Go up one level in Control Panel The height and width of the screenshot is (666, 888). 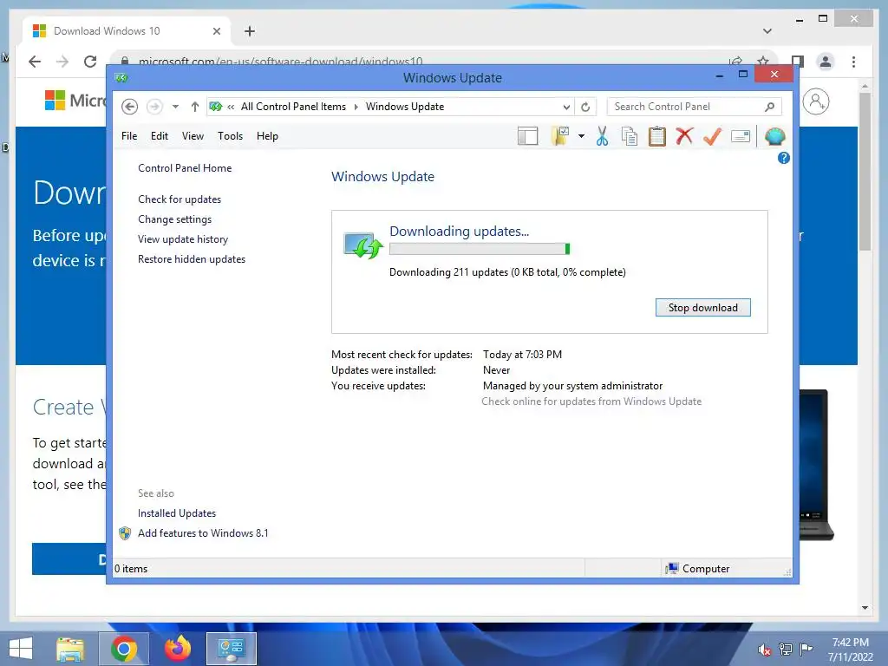(x=195, y=107)
